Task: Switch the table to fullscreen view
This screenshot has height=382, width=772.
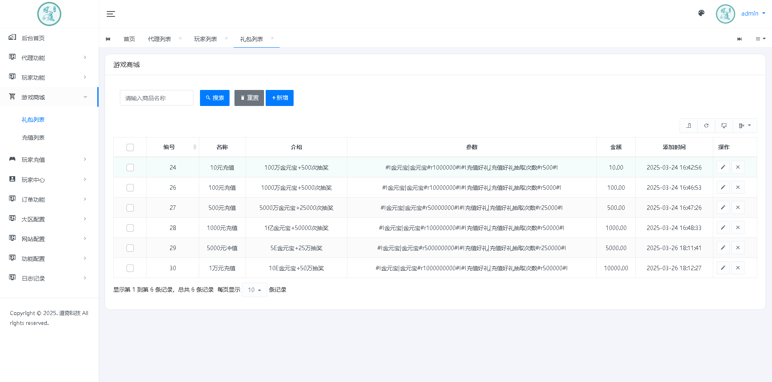Action: point(724,126)
